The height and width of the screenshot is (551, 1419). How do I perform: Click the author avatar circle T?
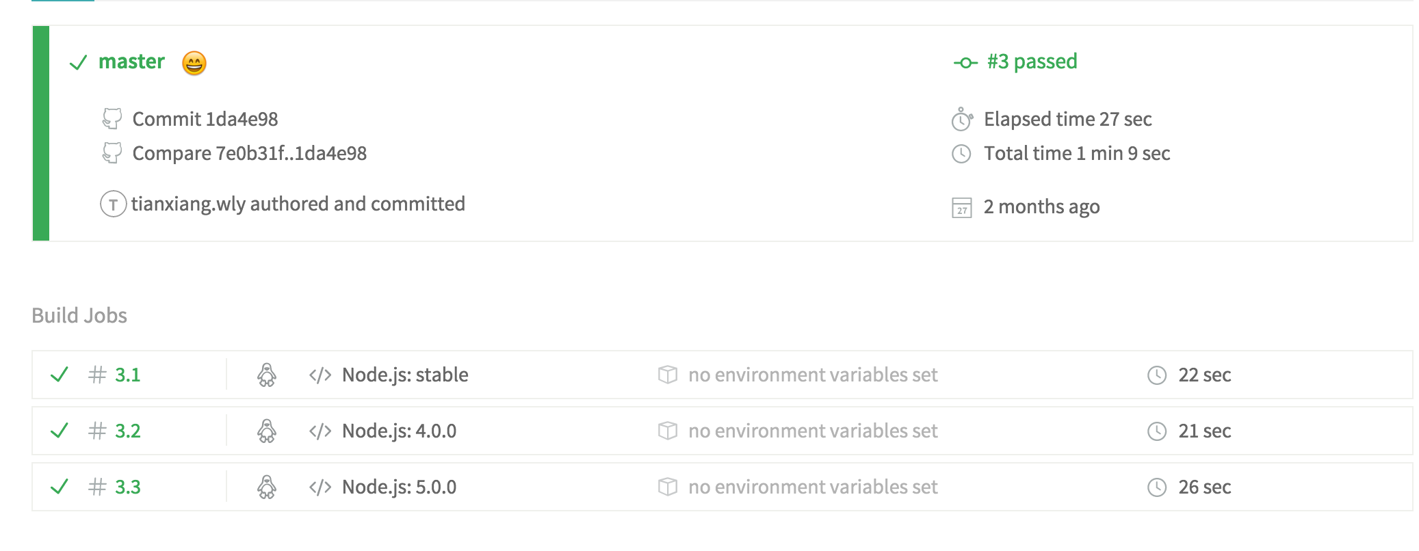coord(114,204)
